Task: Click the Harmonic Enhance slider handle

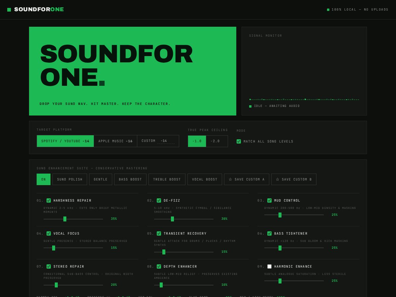Action: [x=280, y=281]
